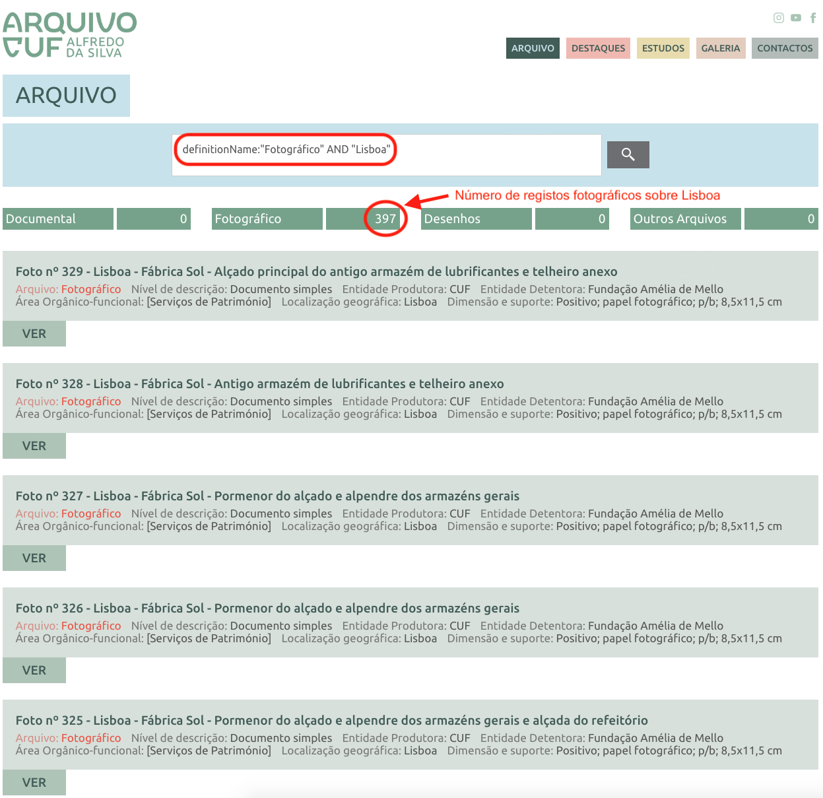This screenshot has width=823, height=798.
Task: Click VER button for Foto nº 328
Action: 34,446
